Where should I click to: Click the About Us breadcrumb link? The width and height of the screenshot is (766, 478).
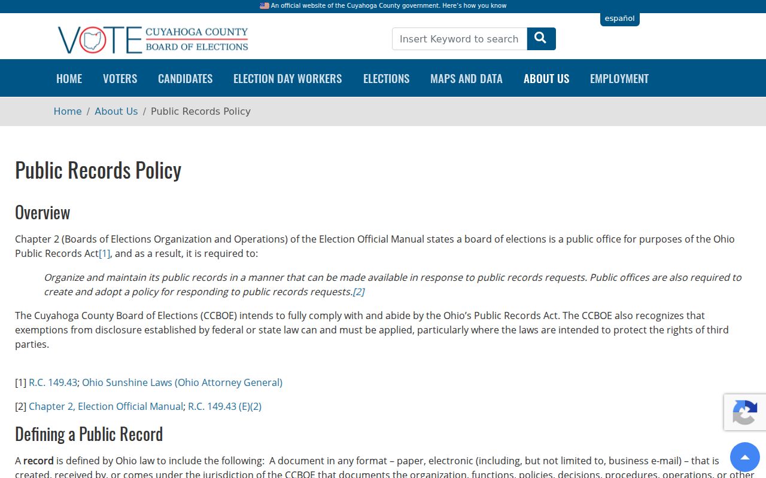116,111
